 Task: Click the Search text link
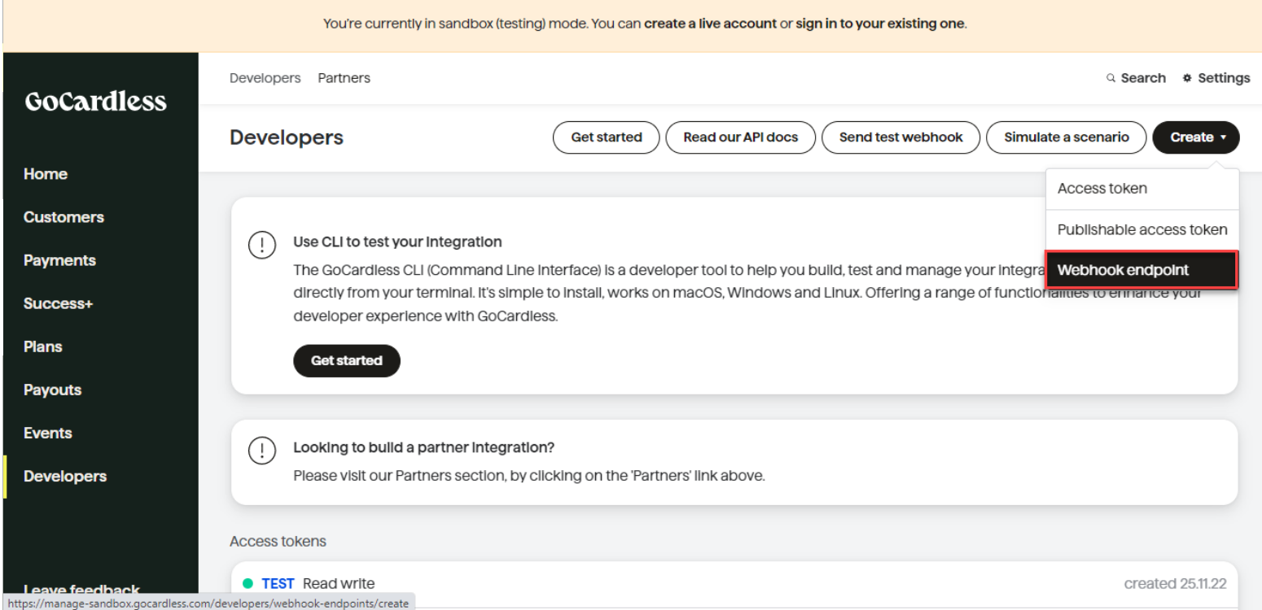coord(1143,78)
